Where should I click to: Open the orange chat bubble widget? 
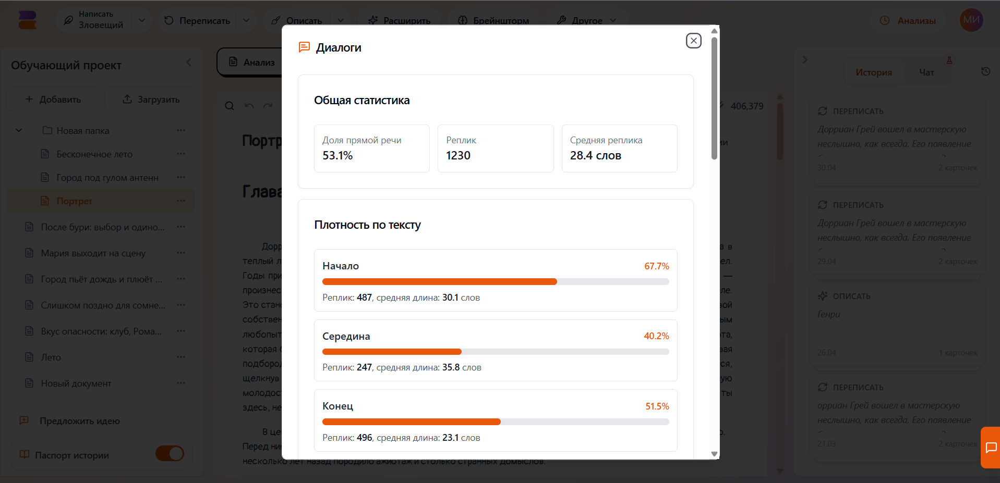point(991,448)
